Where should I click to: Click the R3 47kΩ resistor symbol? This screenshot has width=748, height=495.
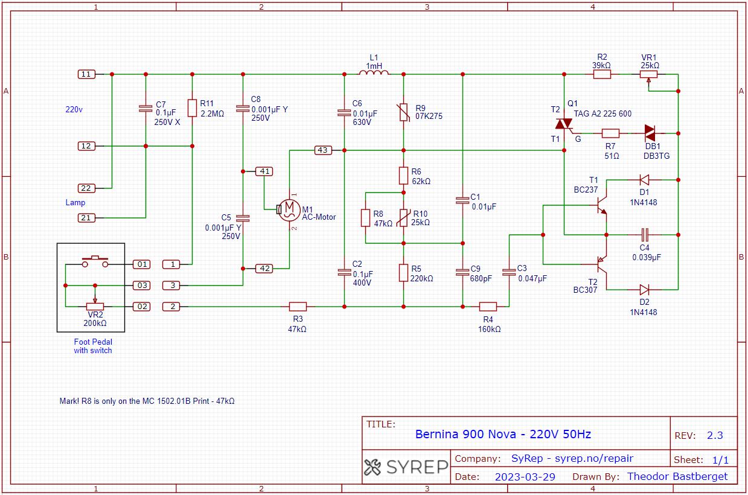[x=298, y=307]
